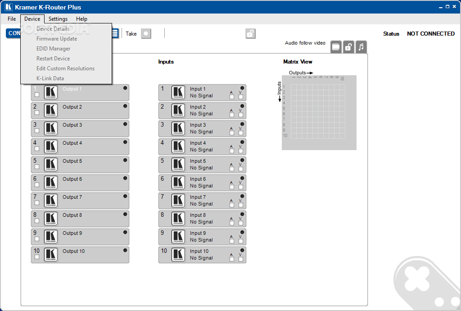Enable the video (V) checkbox for Input 7
461x311 pixels.
click(x=241, y=206)
